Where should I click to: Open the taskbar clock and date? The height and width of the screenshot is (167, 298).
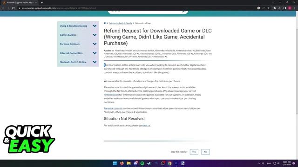click(x=287, y=163)
